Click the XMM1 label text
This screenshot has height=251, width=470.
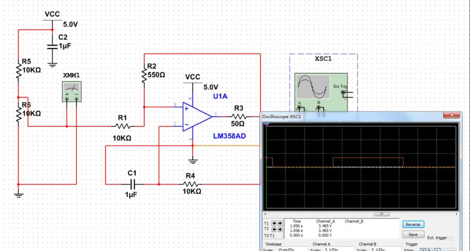point(71,75)
